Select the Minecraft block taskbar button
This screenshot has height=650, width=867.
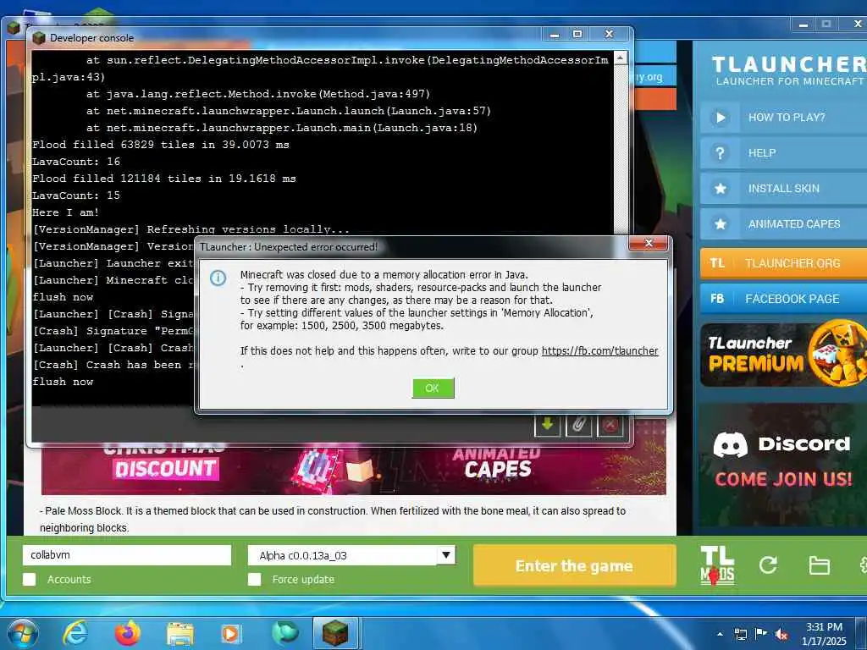[x=335, y=633]
